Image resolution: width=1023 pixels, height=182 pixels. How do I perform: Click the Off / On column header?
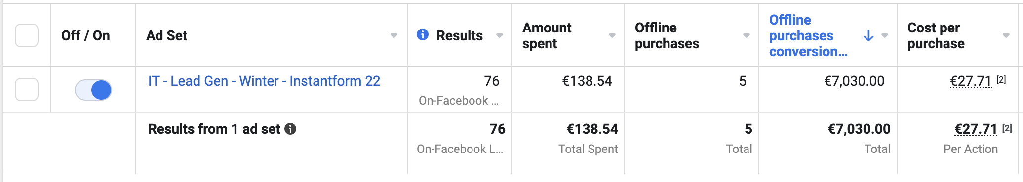(85, 35)
